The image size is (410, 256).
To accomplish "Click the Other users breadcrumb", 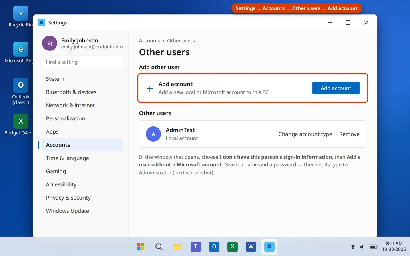I will 181,41.
